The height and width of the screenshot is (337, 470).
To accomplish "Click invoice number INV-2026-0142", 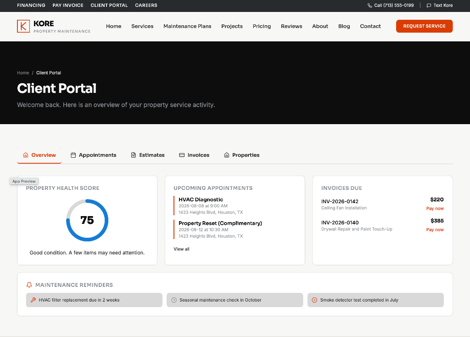I will [x=340, y=201].
